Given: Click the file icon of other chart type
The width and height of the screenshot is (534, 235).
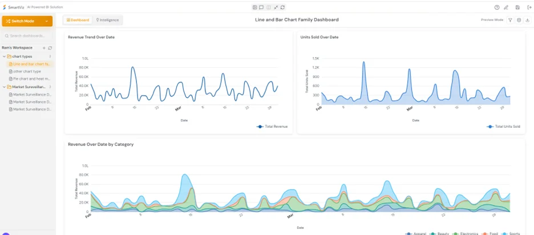Looking at the screenshot, I should pos(10,71).
